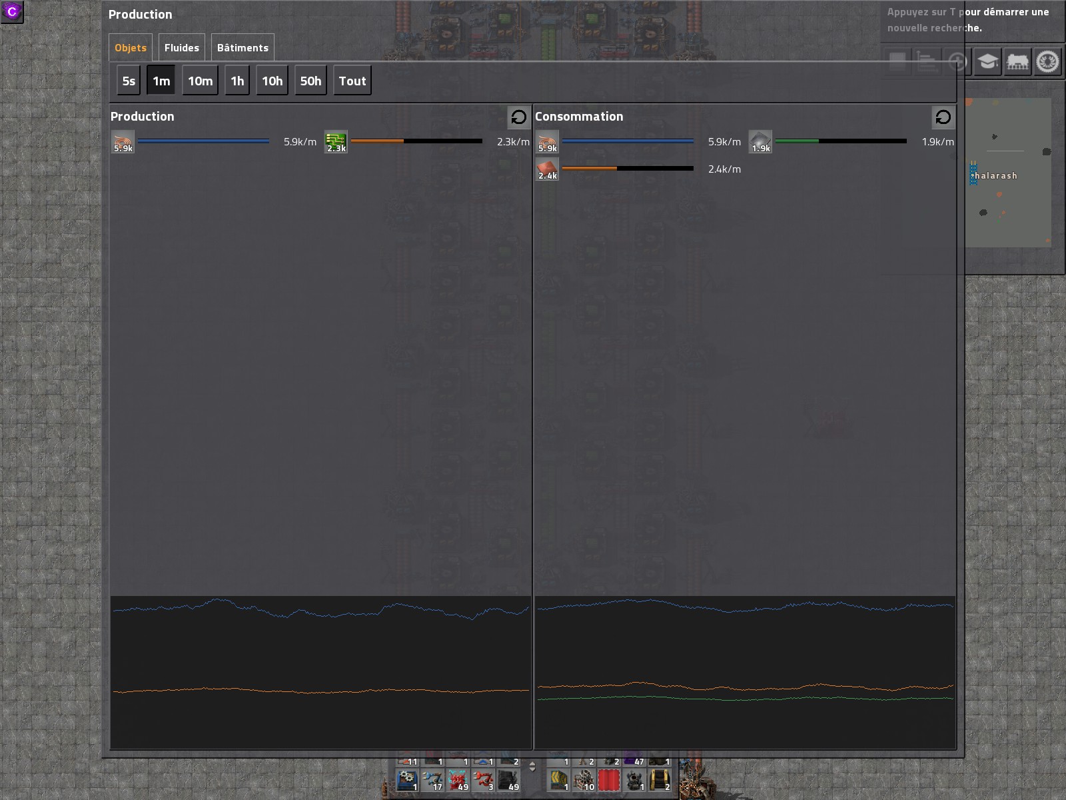Click the Consommation panel heading
Viewport: 1066px width, 800px height.
(579, 117)
